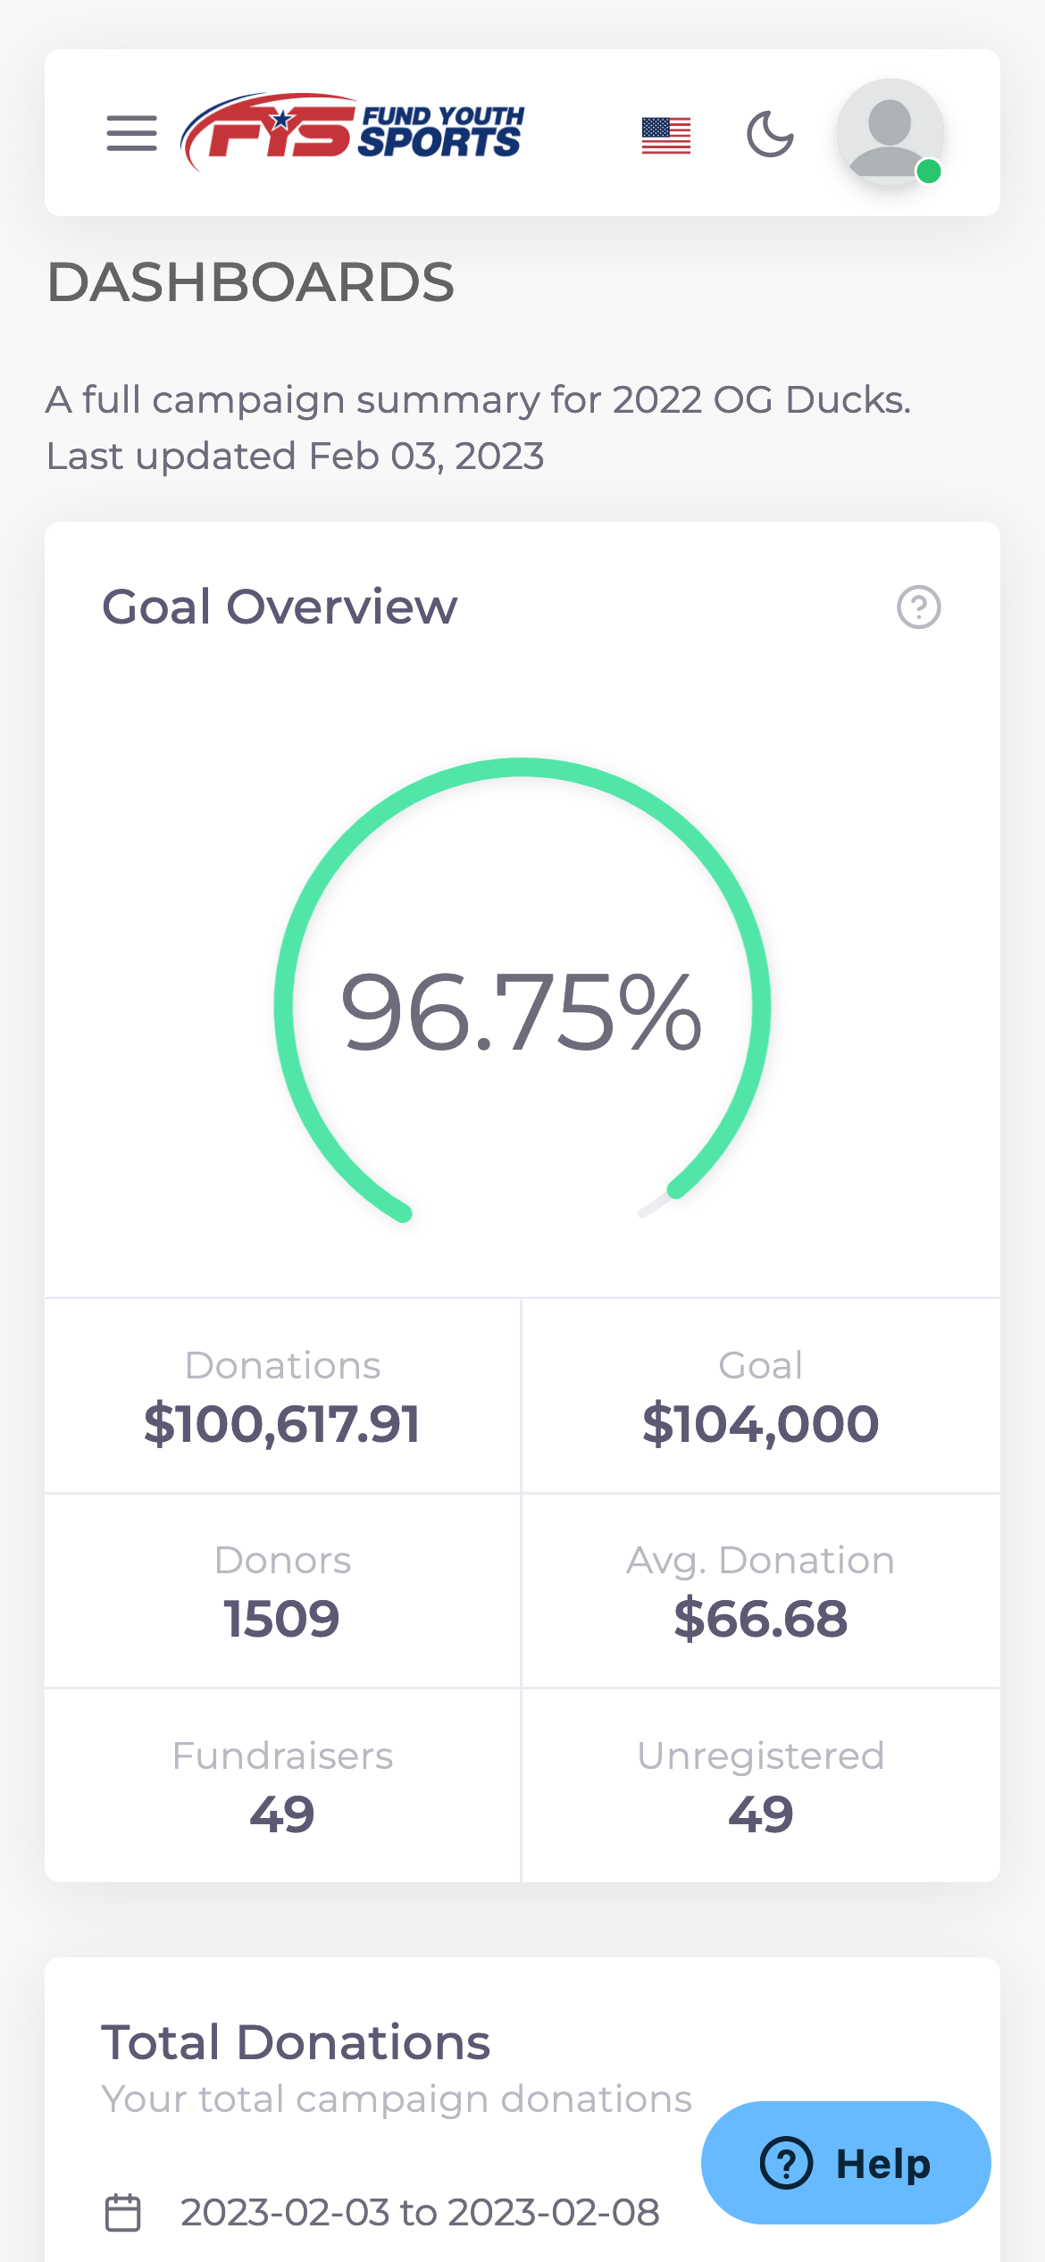Screen dimensions: 1045x2262
Task: Click the DASHBOARDS page heading
Action: pos(251,282)
